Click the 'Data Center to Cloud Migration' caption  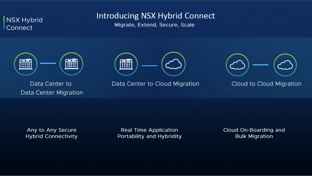click(155, 84)
